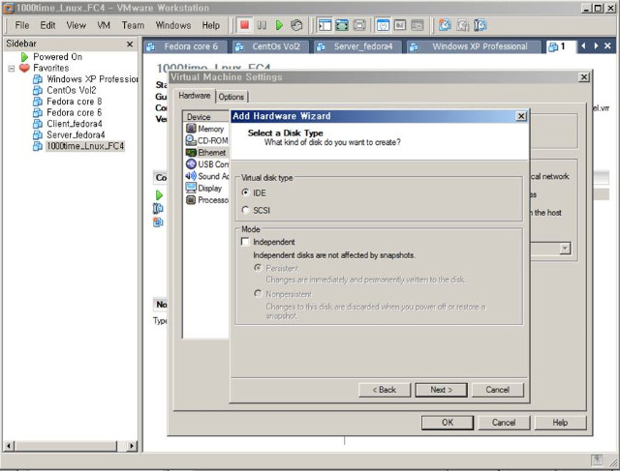Screen dimensions: 620x471
Task: Click the Take Snapshot clock icon
Action: 445,25
